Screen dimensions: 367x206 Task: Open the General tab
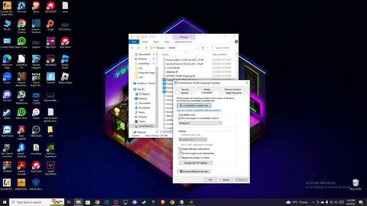(185, 93)
